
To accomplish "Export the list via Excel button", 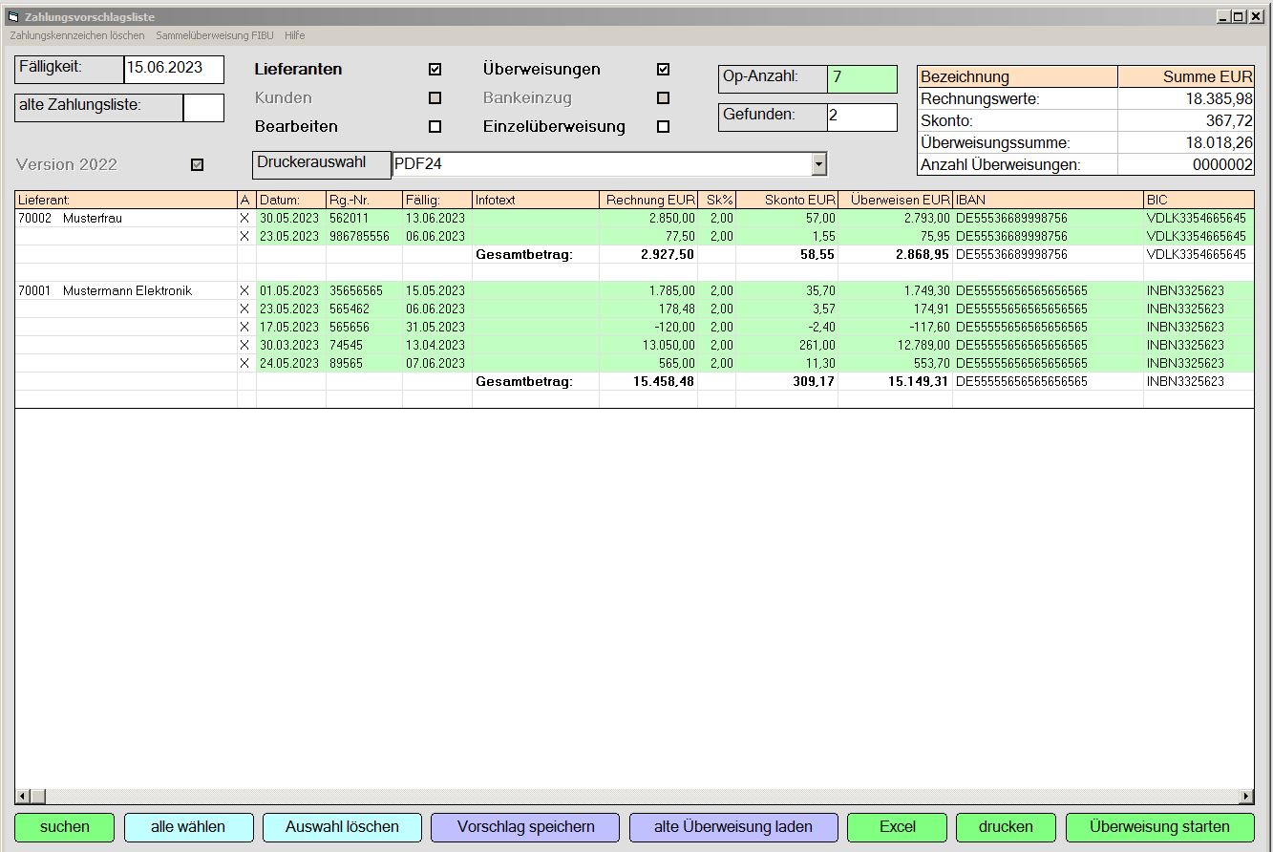I will (x=897, y=827).
